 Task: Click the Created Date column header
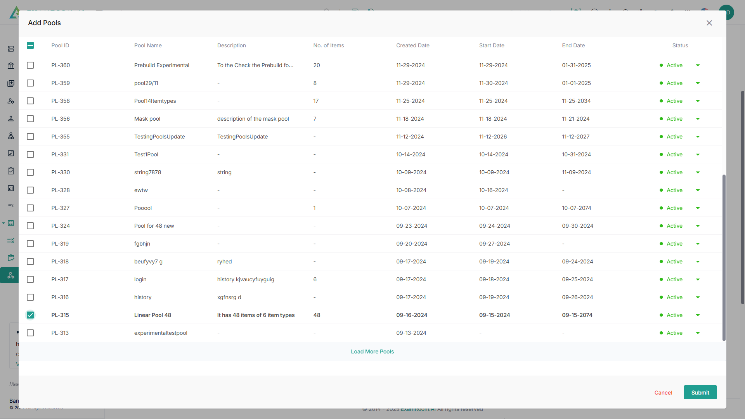(412, 45)
